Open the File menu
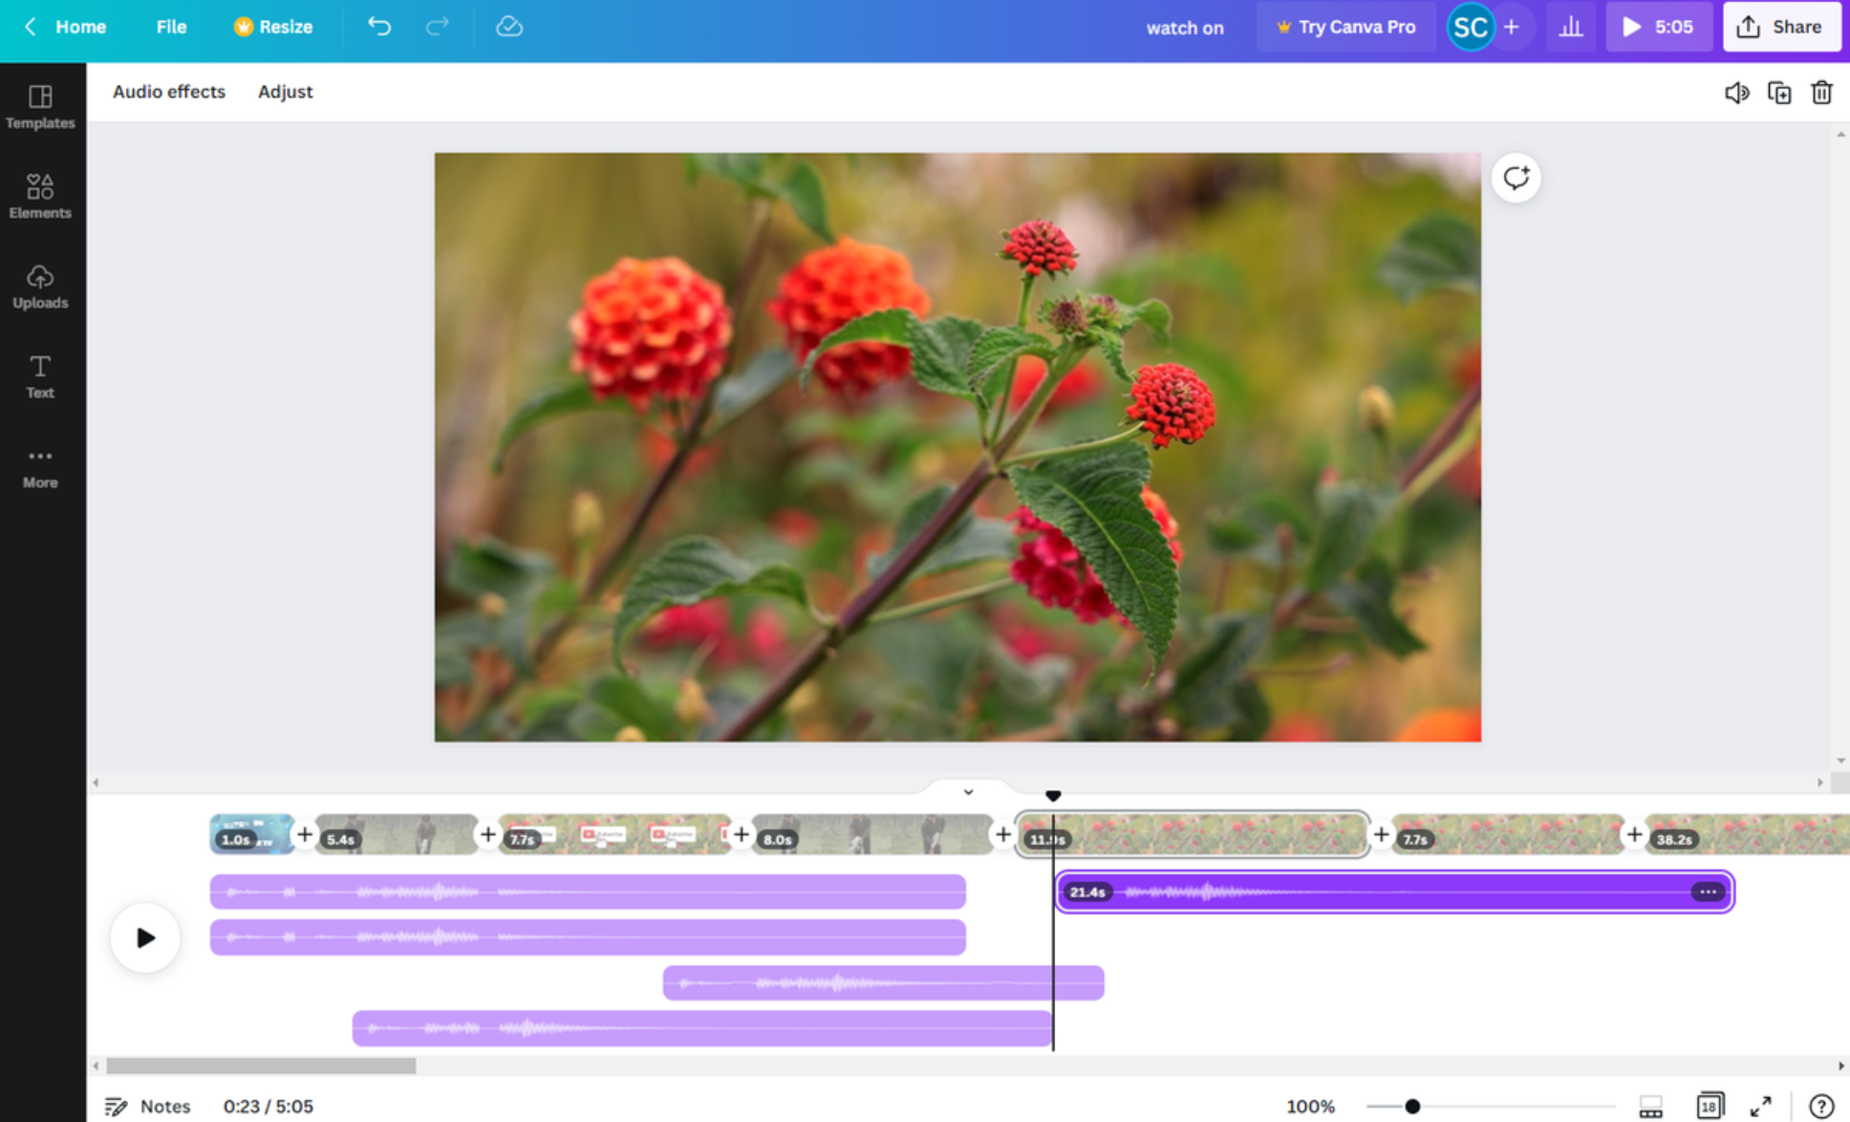The height and width of the screenshot is (1122, 1850). [171, 27]
